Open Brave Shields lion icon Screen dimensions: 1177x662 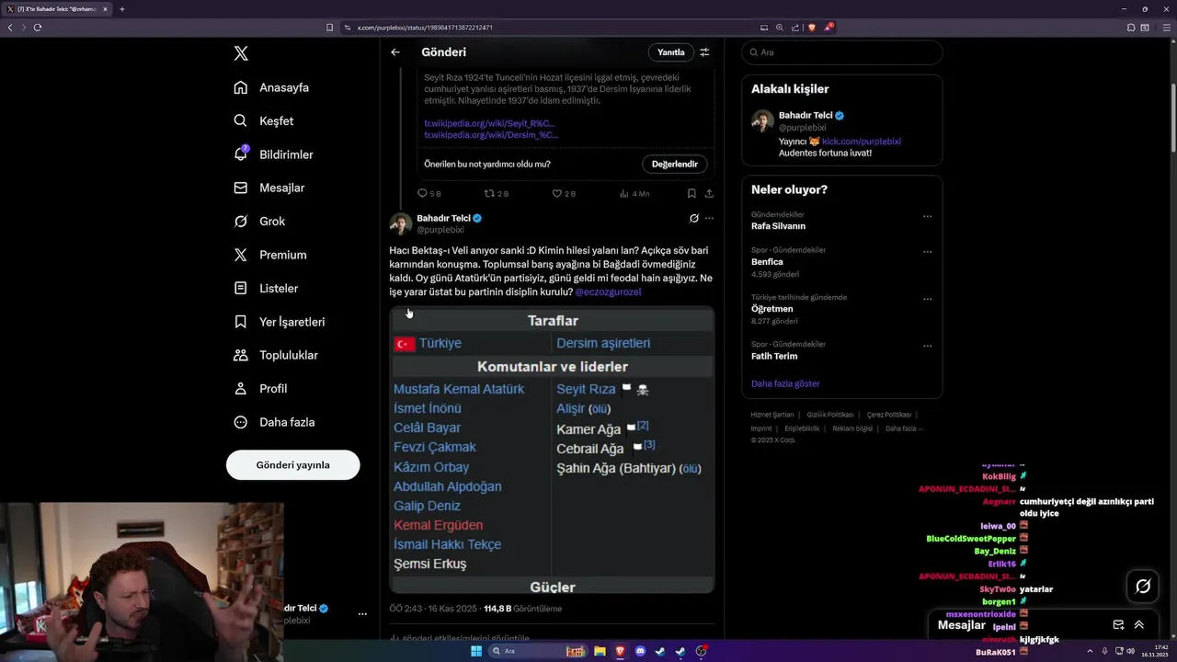point(812,28)
